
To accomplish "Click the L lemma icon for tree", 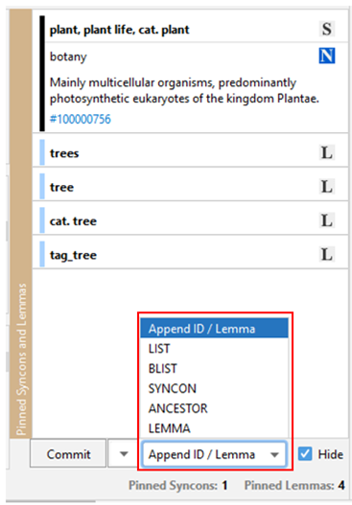I will coord(326,187).
